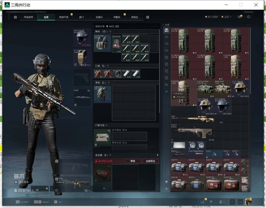This screenshot has width=266, height=208.
Task: Select the RM277 rifle in warehouse
Action: click(x=192, y=132)
